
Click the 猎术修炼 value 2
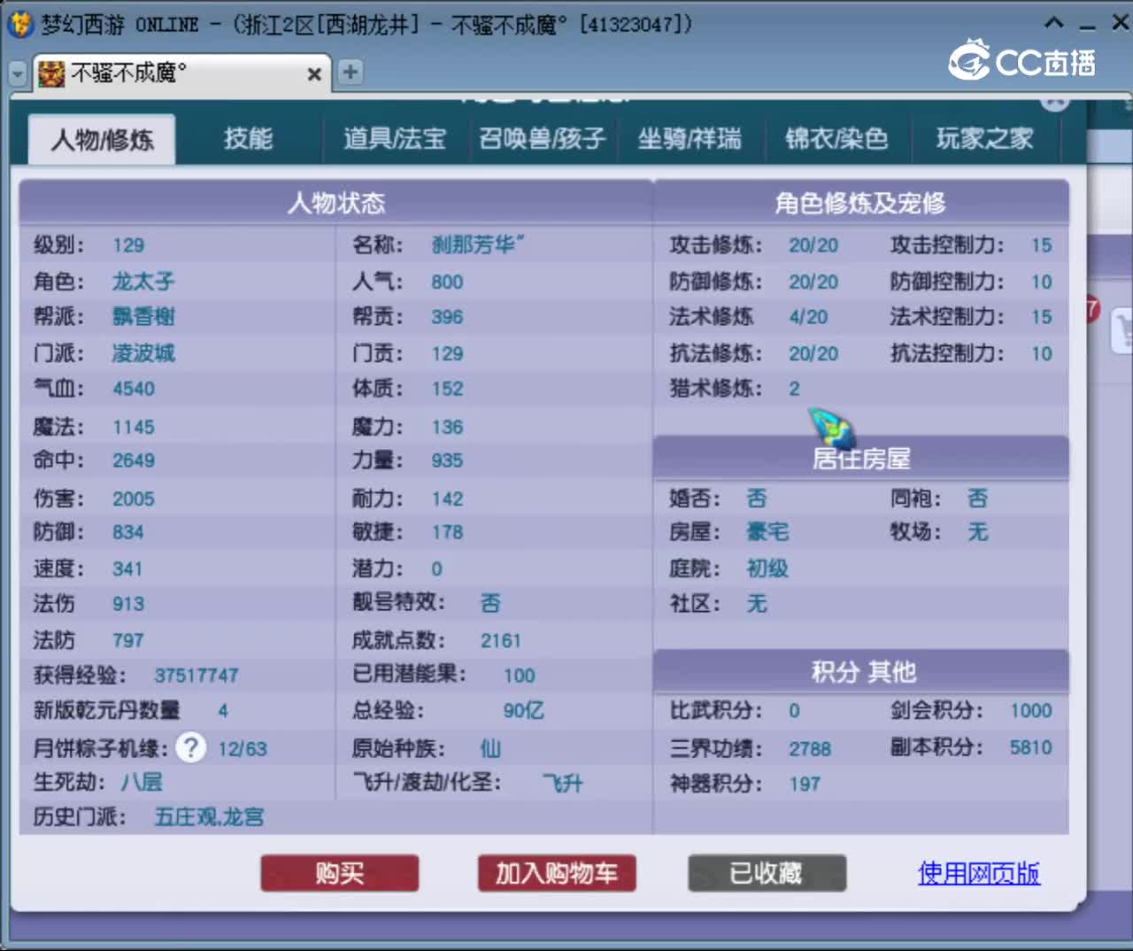(x=794, y=389)
